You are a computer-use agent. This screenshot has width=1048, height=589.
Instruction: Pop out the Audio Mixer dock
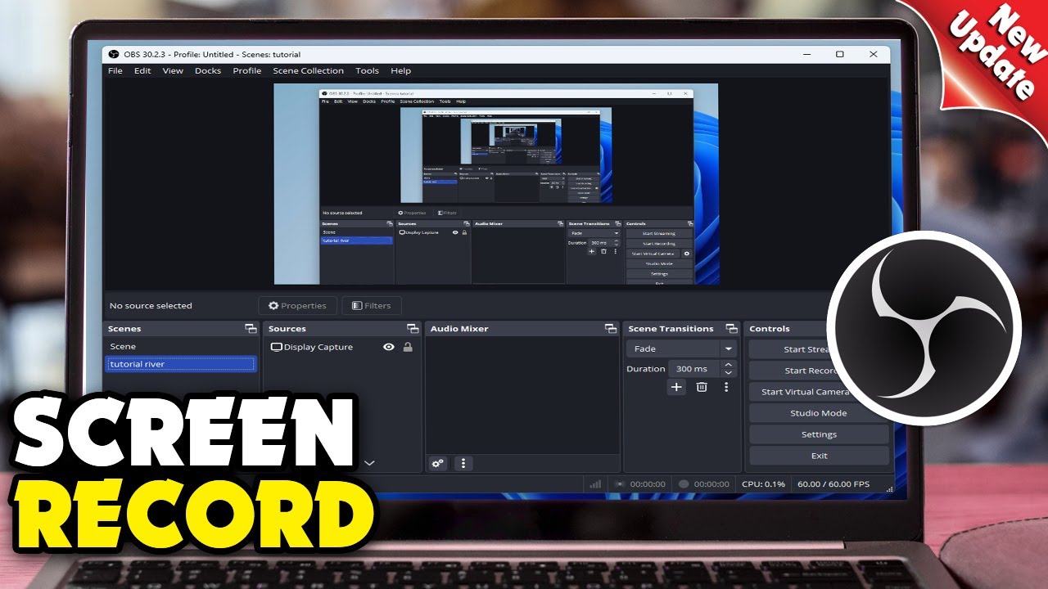point(611,329)
